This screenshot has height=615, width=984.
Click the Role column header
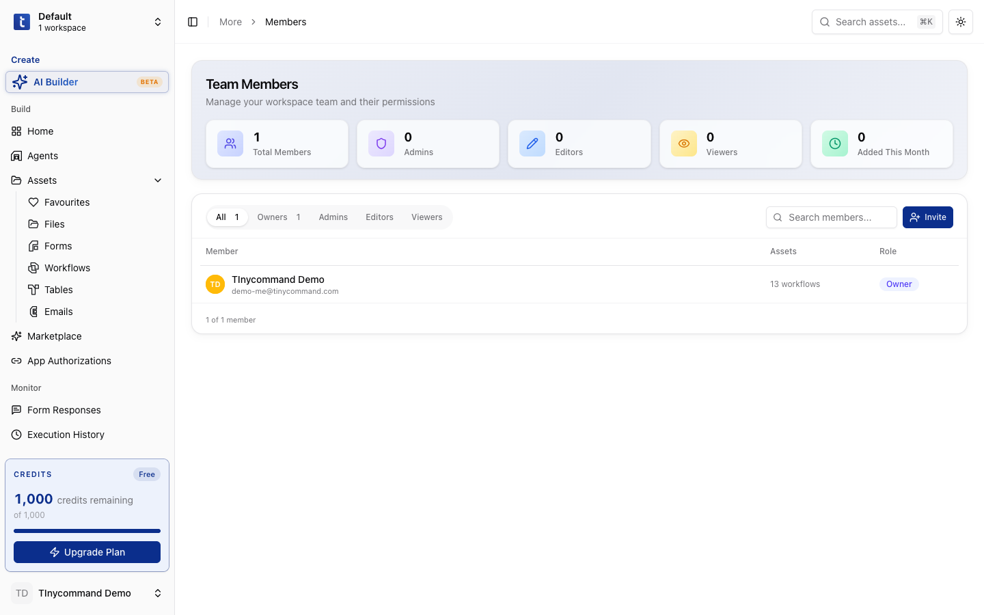coord(888,251)
